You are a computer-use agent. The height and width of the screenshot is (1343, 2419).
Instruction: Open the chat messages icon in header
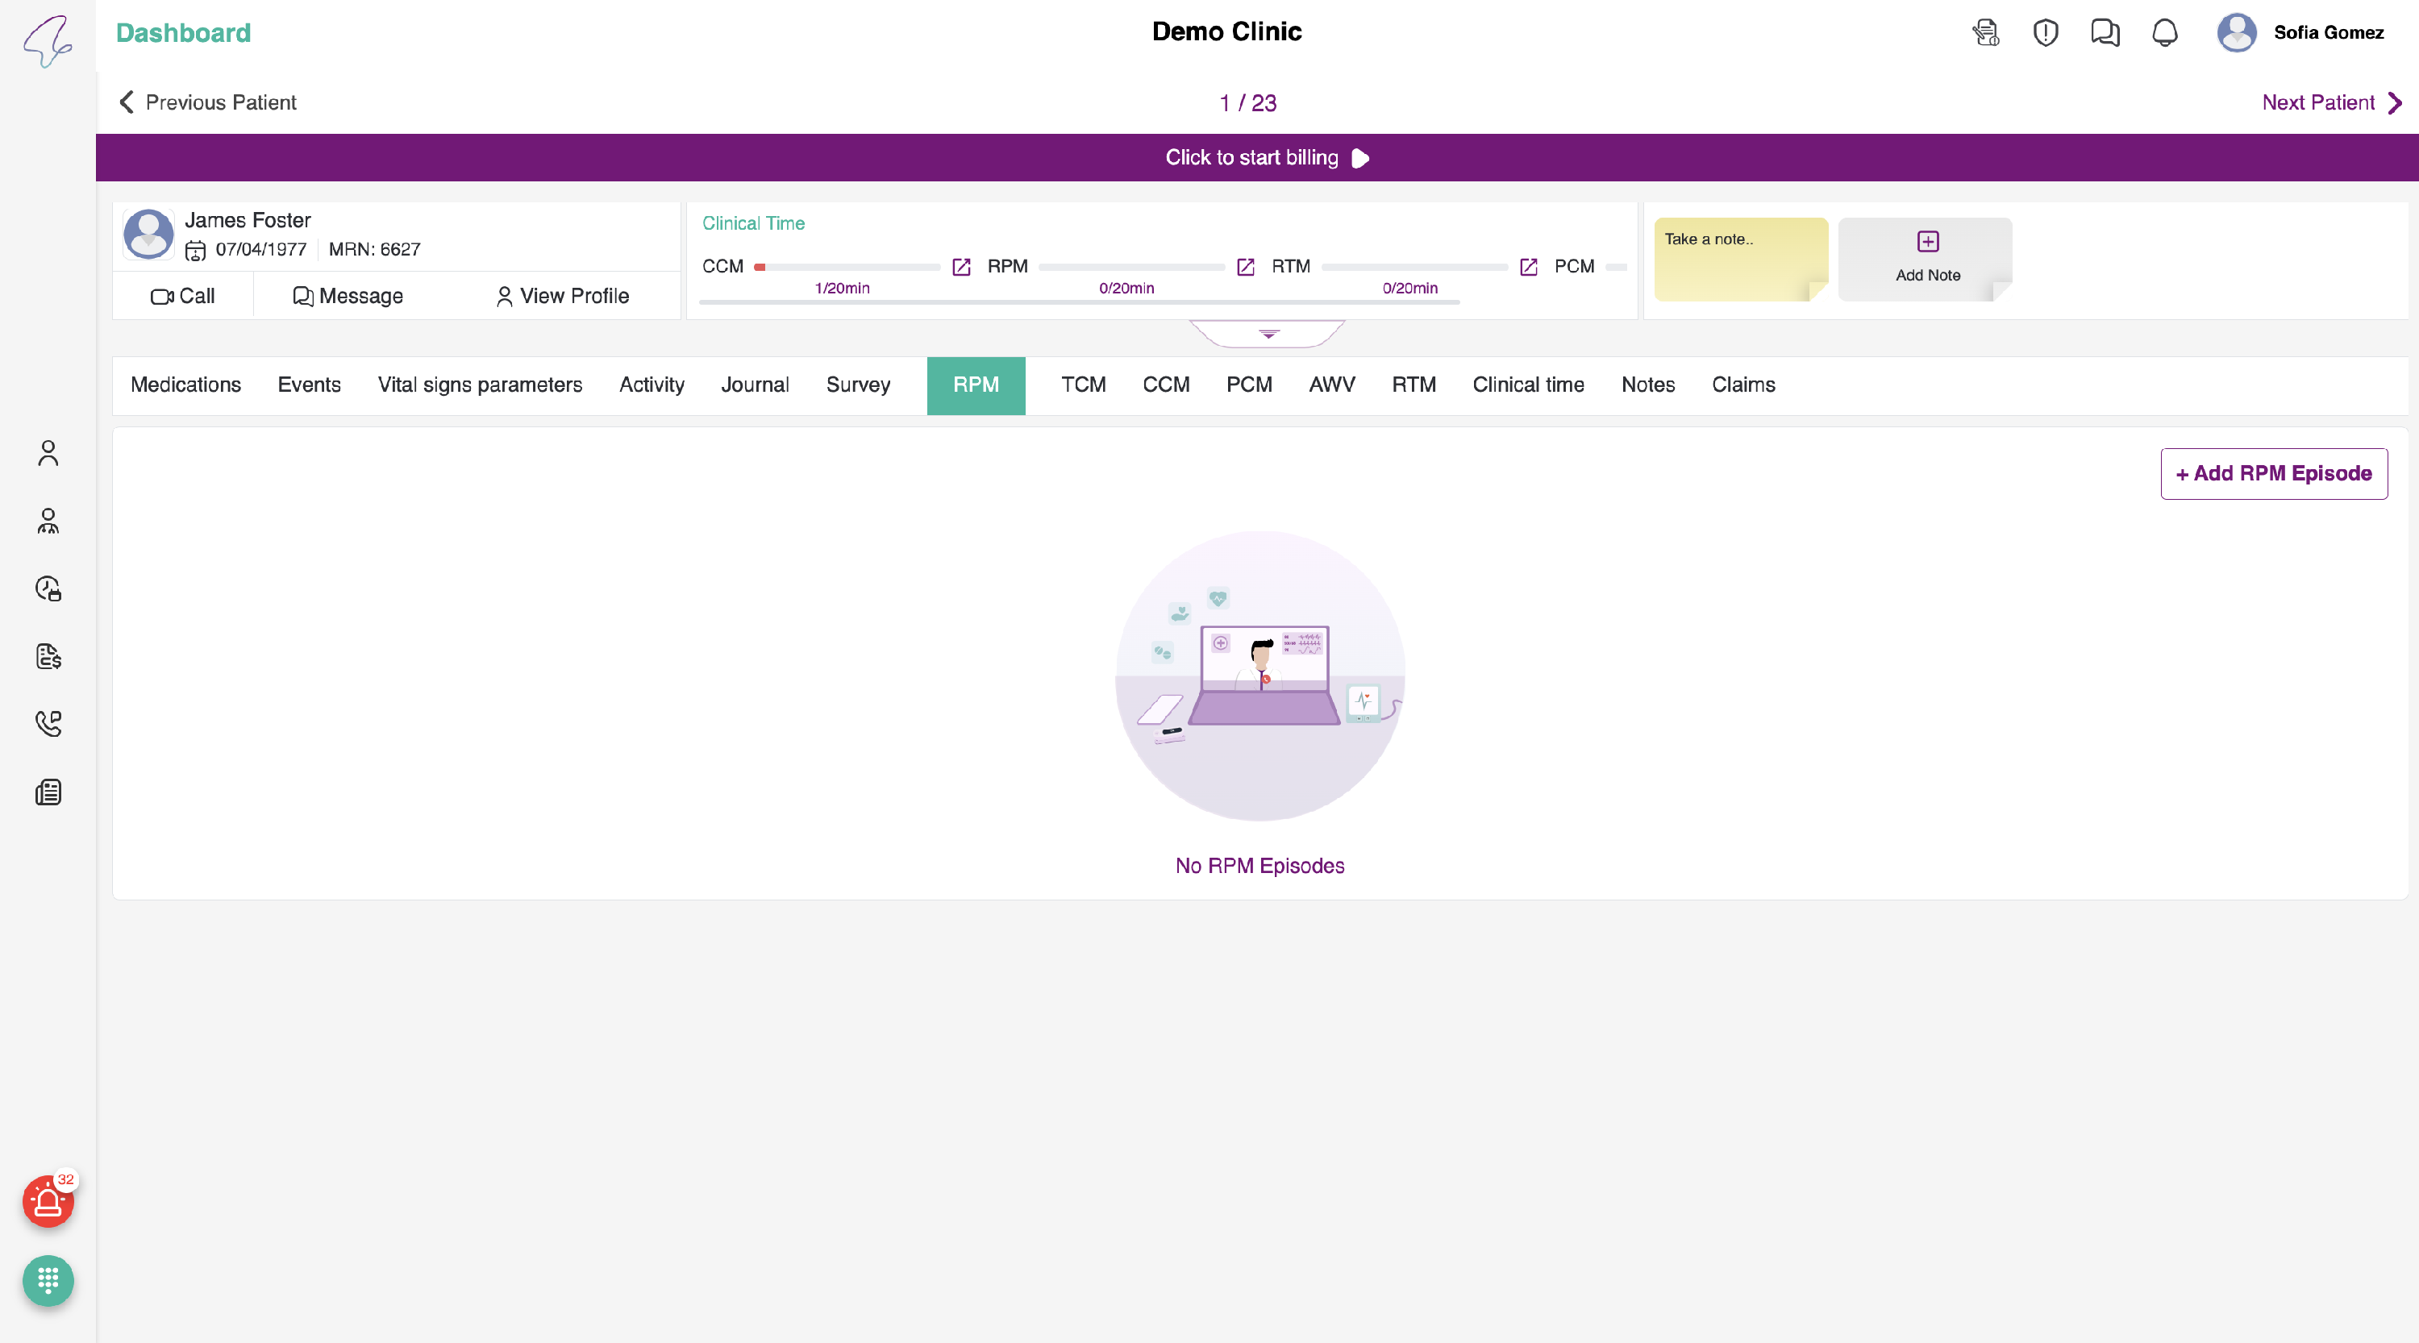[x=2105, y=33]
